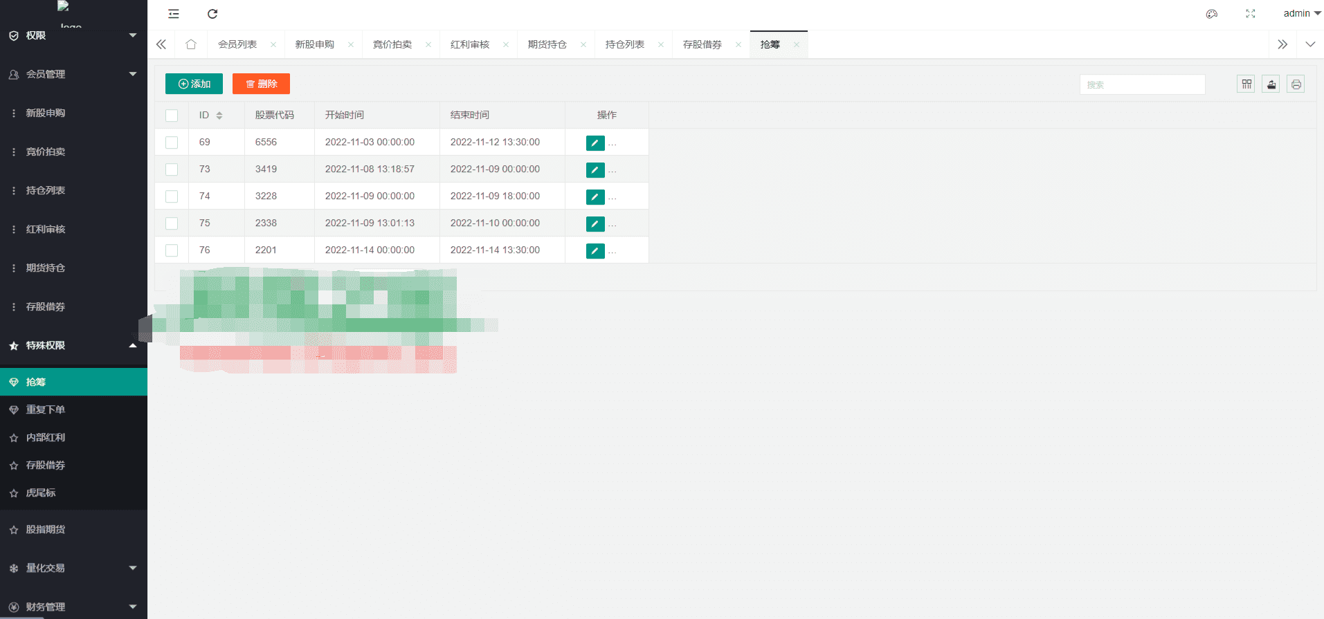Click the print table icon
1324x619 pixels.
(1296, 84)
